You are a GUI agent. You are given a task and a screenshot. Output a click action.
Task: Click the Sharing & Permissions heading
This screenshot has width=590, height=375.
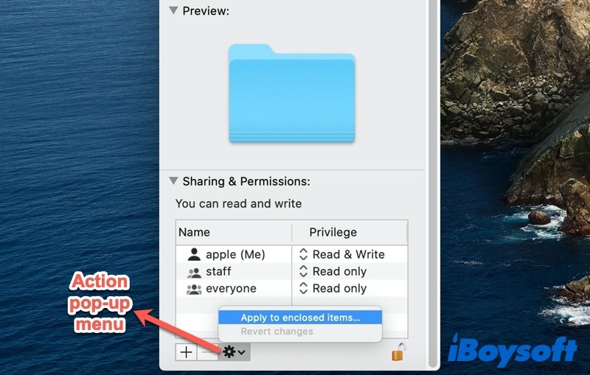(246, 181)
